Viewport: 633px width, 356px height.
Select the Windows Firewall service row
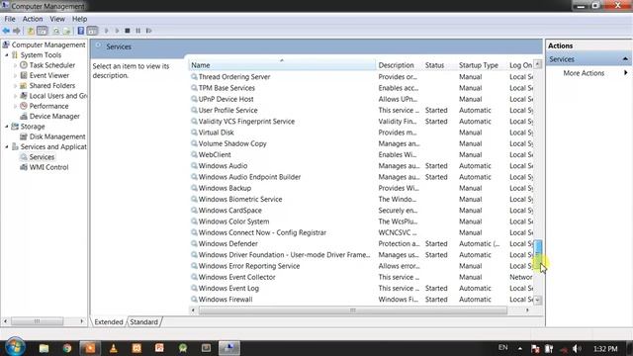(x=361, y=300)
